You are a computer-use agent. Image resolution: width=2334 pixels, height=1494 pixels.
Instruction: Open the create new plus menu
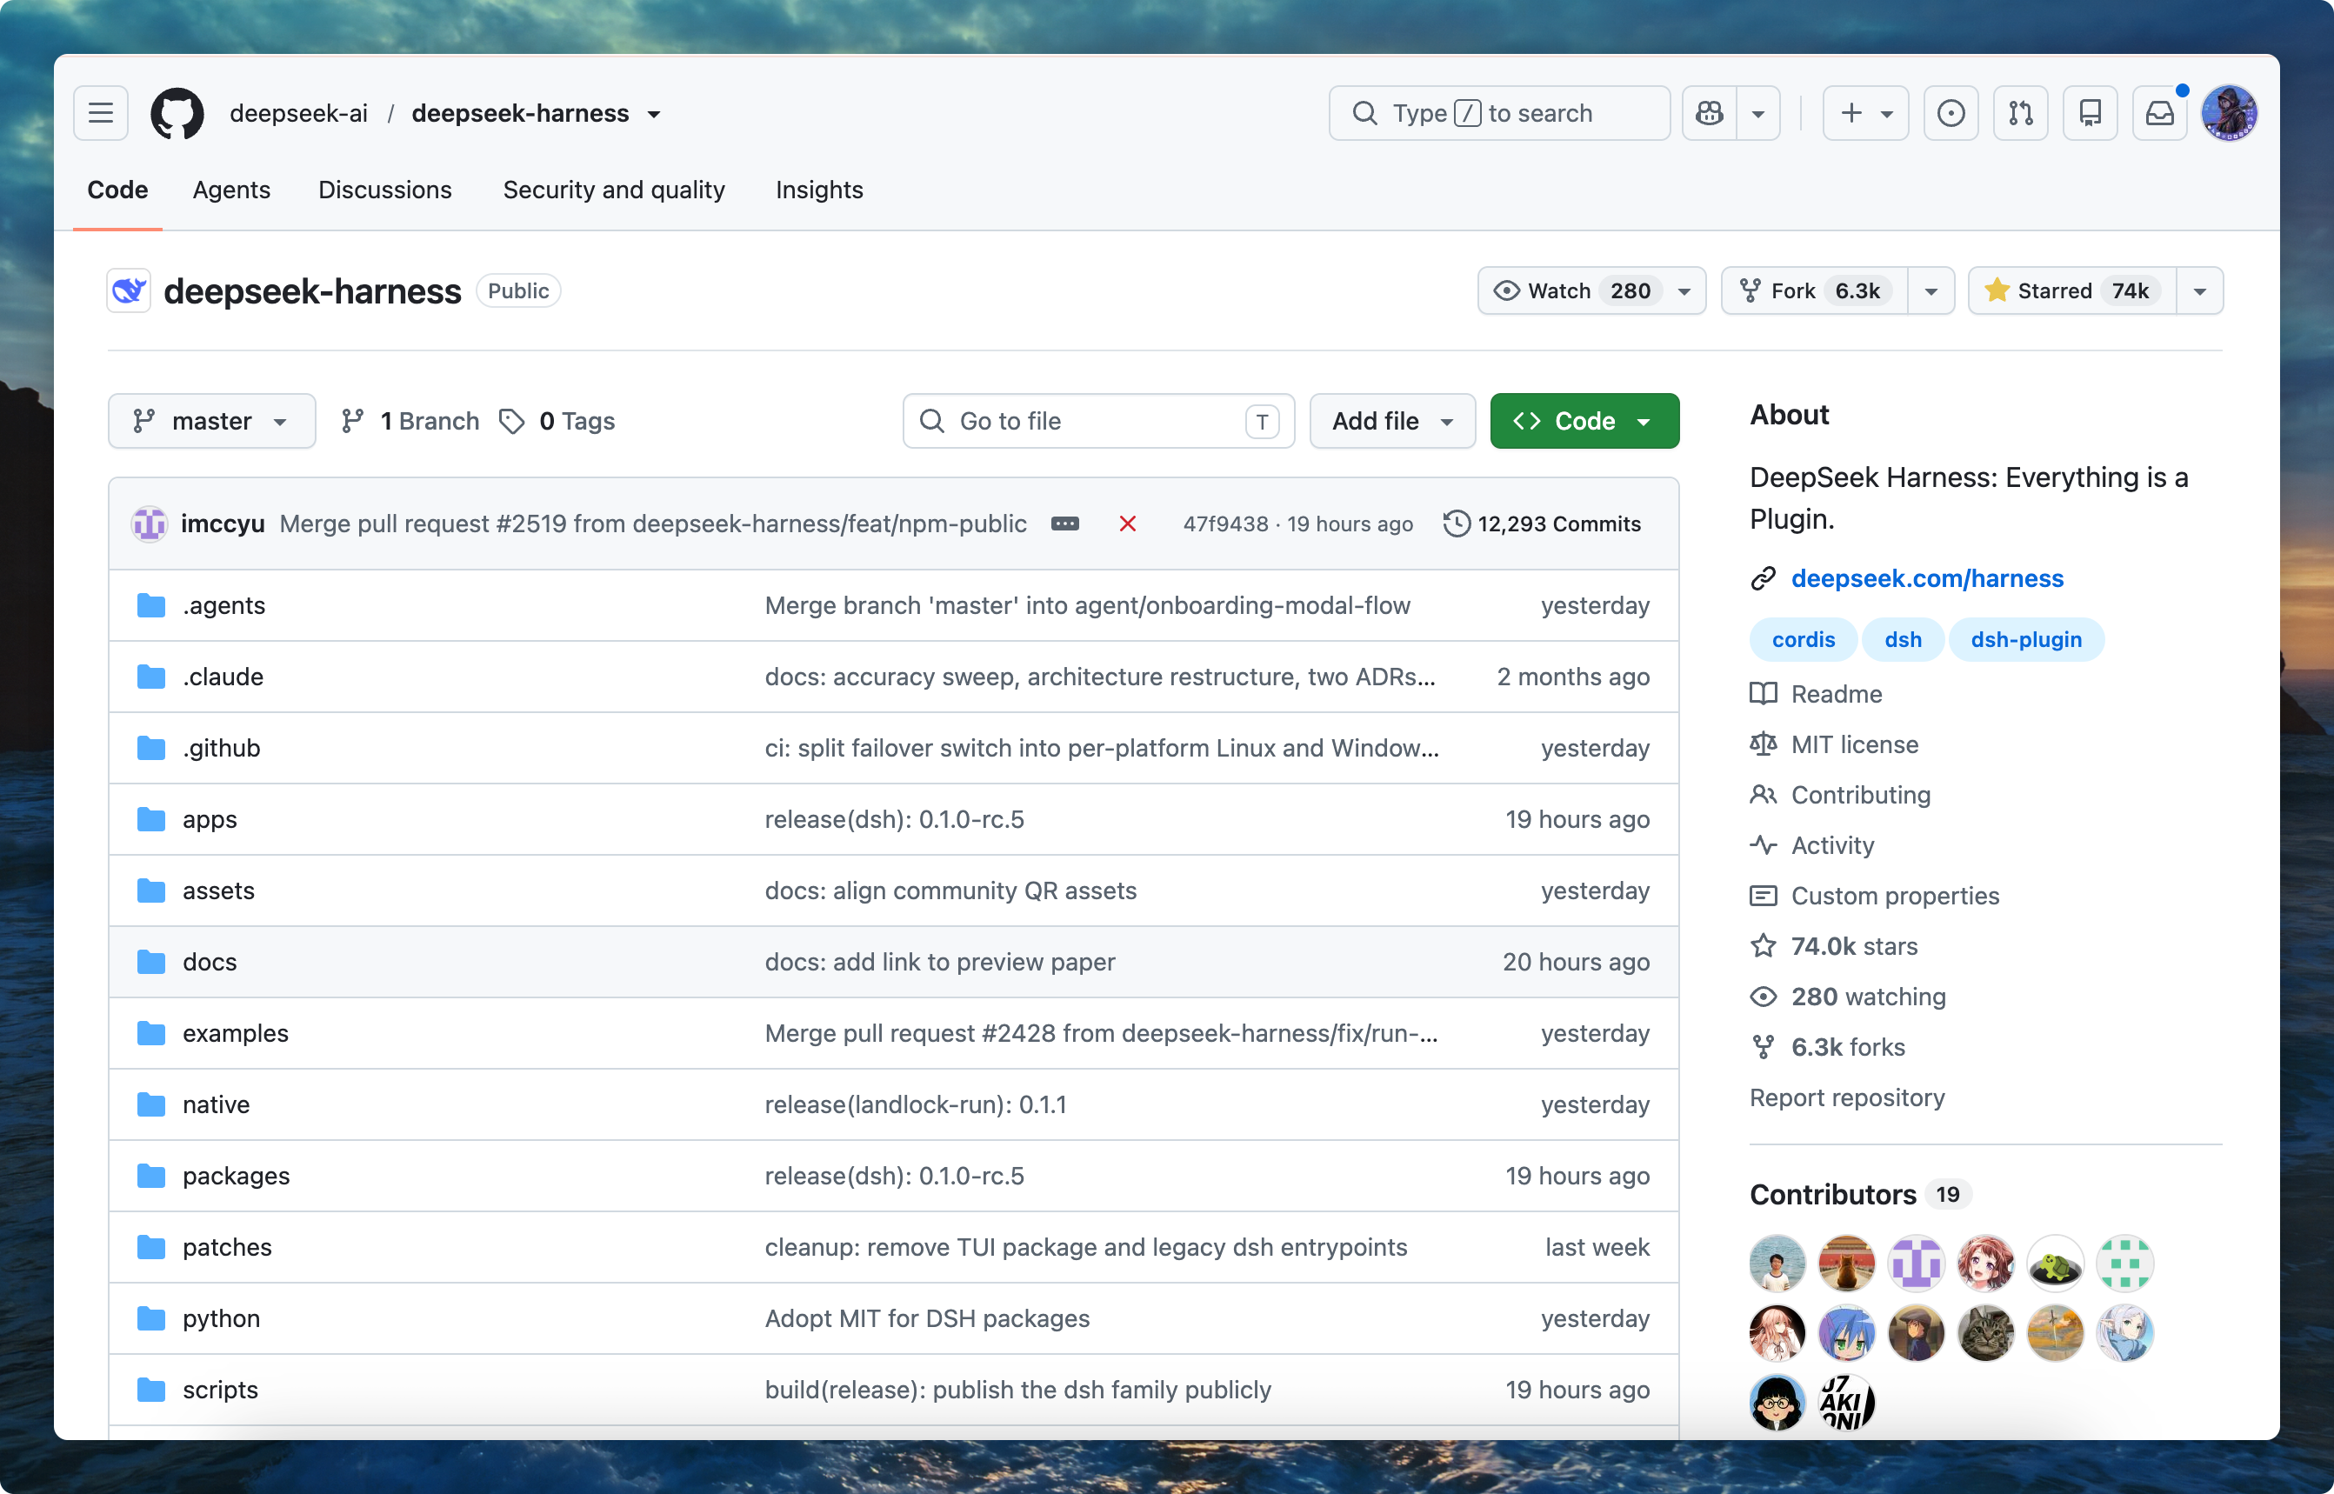1865,114
